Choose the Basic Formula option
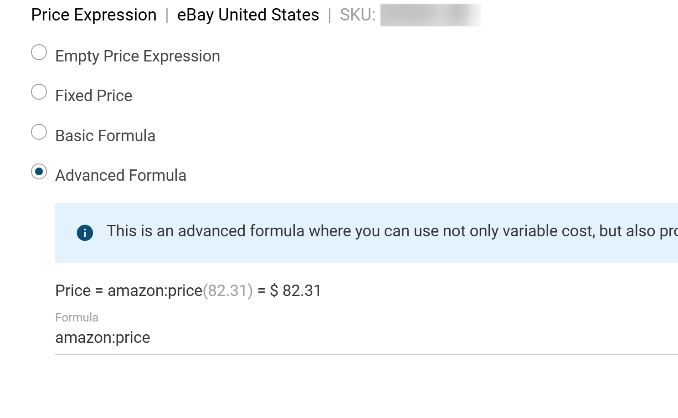The width and height of the screenshot is (678, 418). pos(39,132)
